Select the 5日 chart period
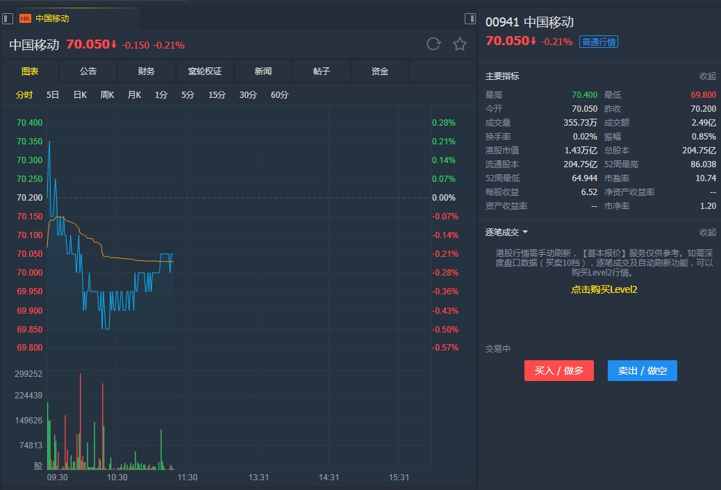Viewport: 721px width, 490px height. coord(52,95)
